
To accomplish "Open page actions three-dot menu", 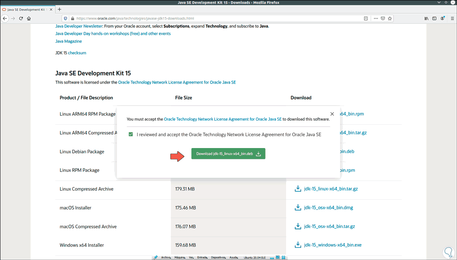I will [376, 18].
